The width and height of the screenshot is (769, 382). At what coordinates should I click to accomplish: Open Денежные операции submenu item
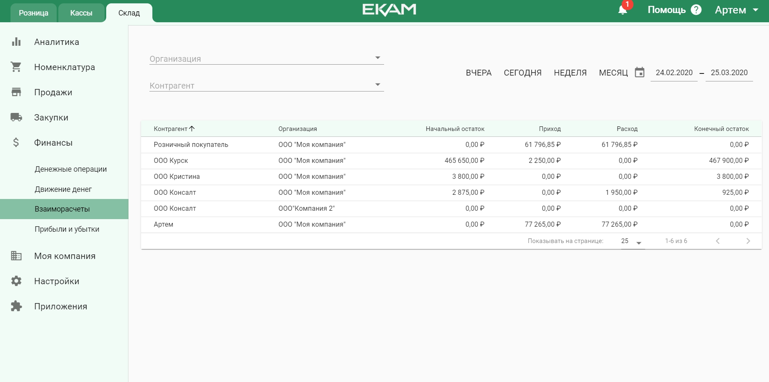(x=71, y=169)
